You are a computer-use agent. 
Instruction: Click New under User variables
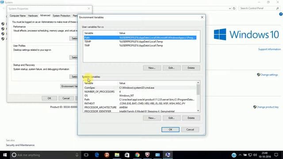152,68
